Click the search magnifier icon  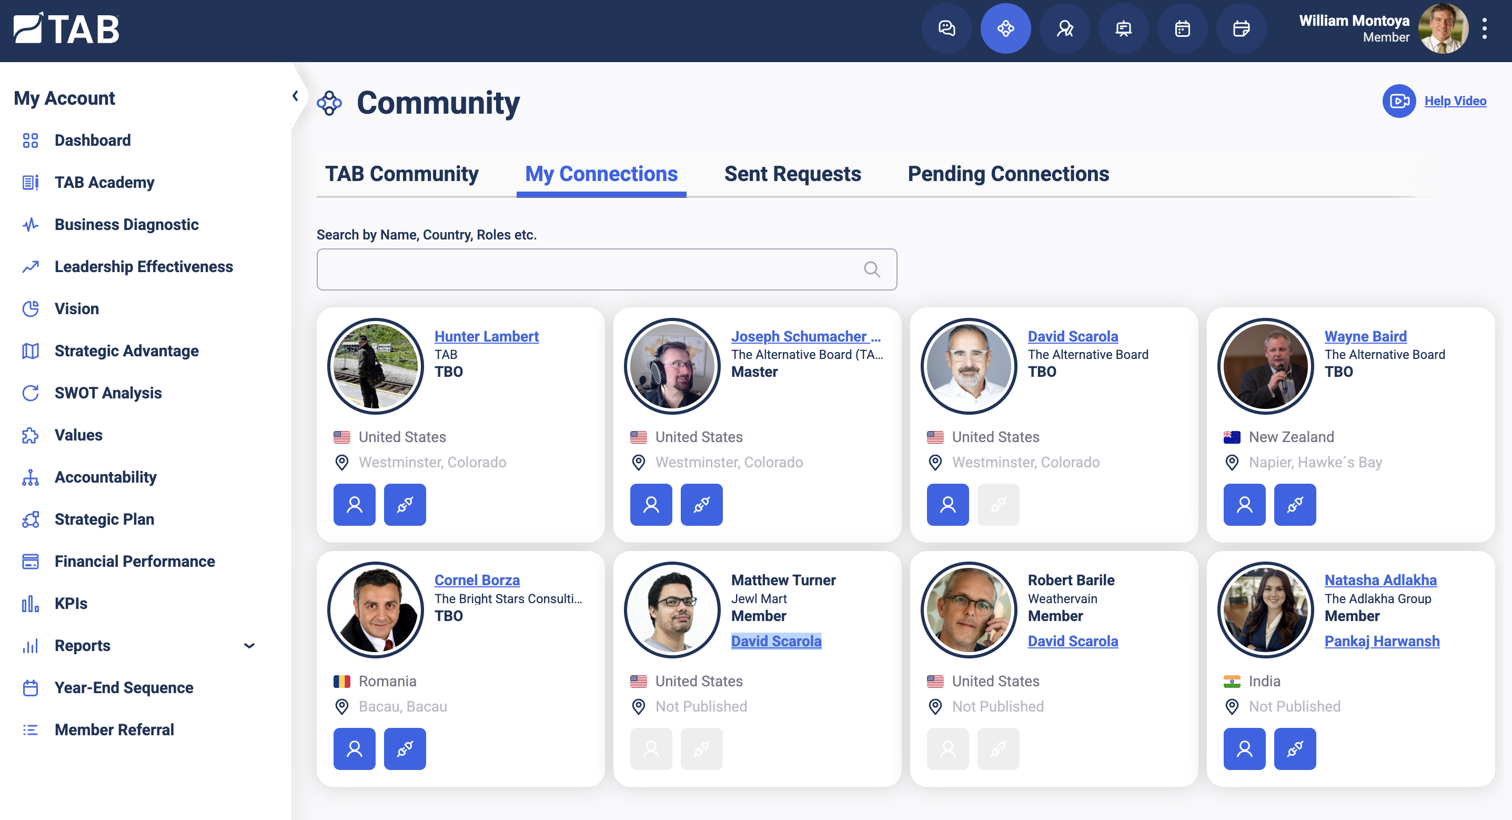872,269
